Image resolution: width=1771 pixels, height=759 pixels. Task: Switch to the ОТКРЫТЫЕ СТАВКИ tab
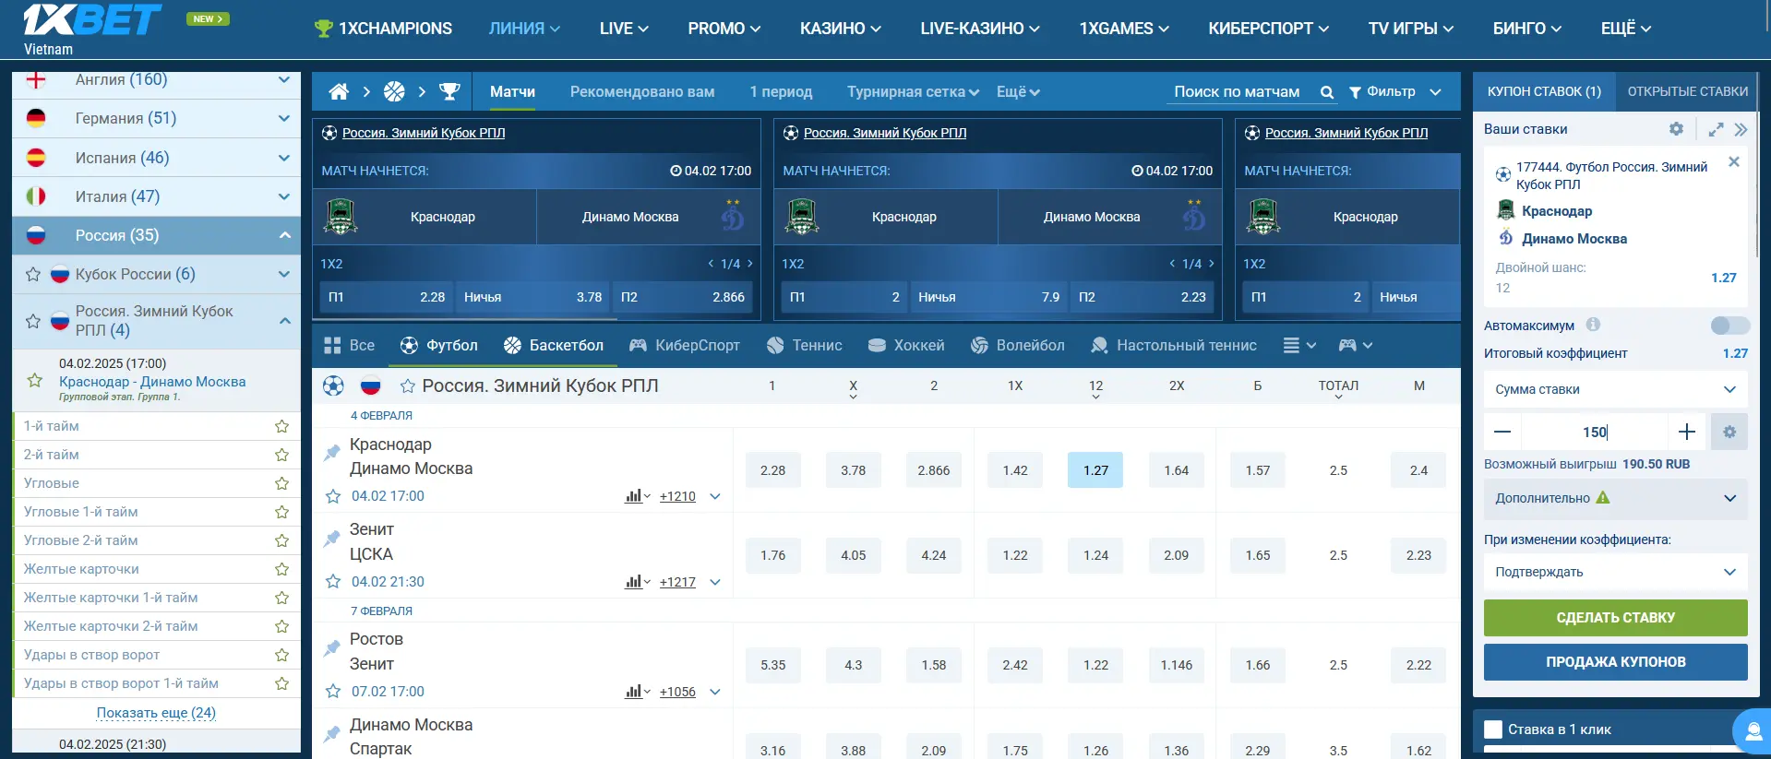click(x=1687, y=91)
